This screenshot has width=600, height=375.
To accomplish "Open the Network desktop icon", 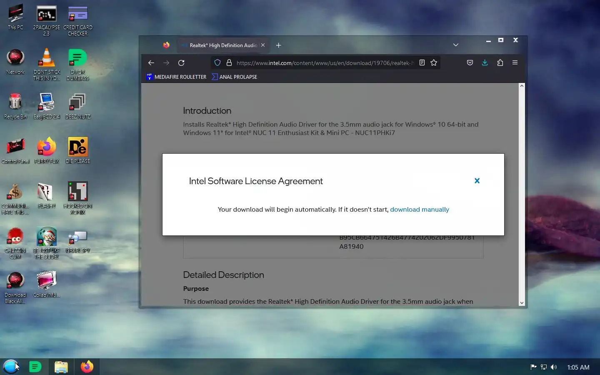I will click(x=15, y=62).
